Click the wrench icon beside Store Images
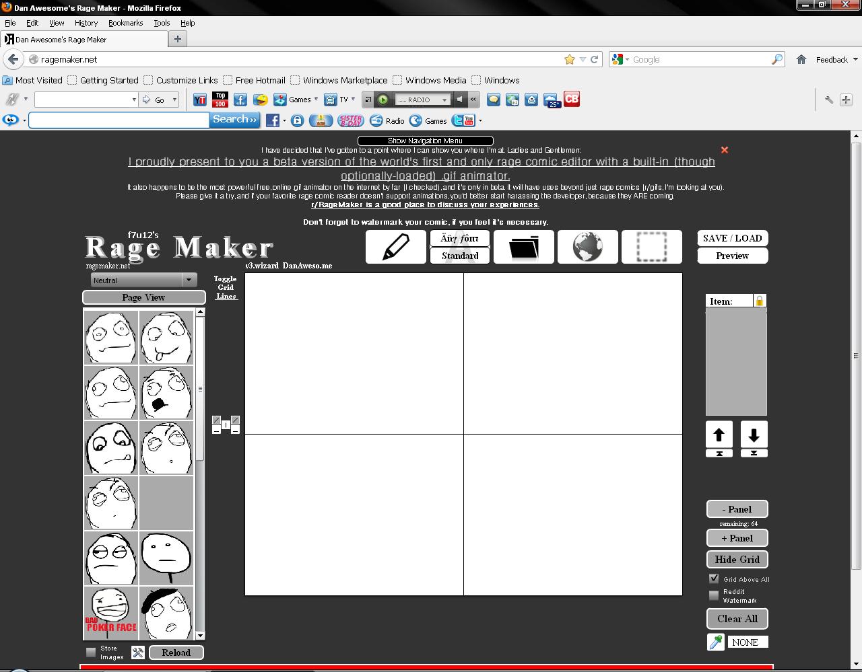 tap(137, 652)
